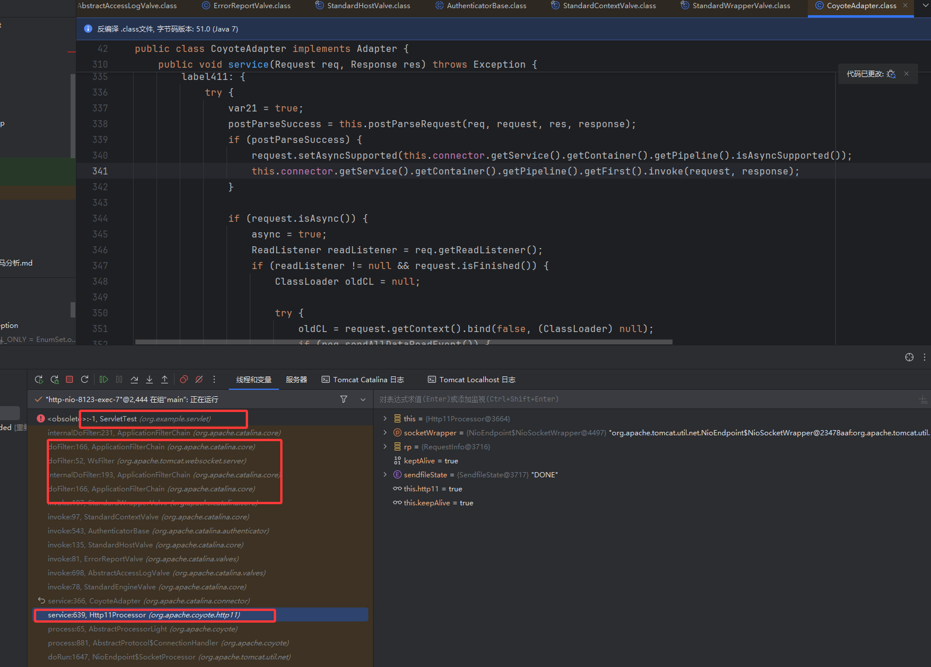Expand the sendfileState variable node
Image resolution: width=931 pixels, height=667 pixels.
tap(385, 474)
